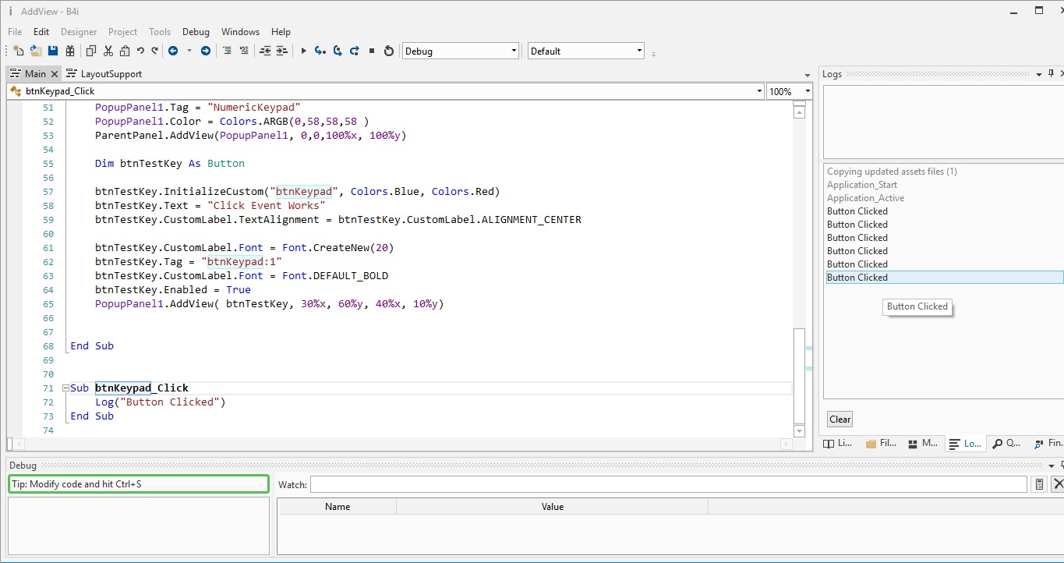Stop the running program with Stop icon

click(x=372, y=51)
